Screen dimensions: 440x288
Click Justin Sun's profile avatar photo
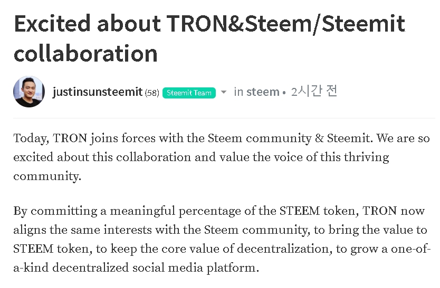point(28,92)
